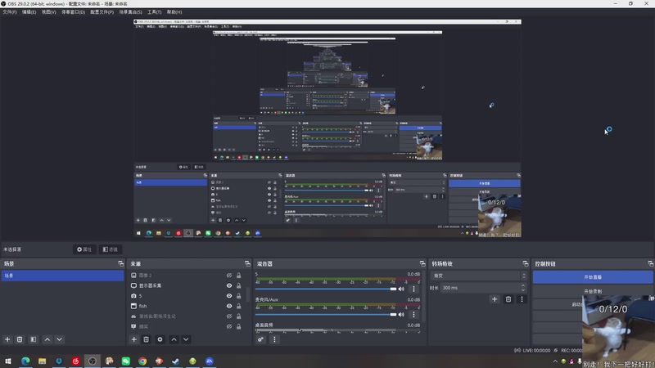655x368 pixels.
Task: Open 停靠窗口(D) menu
Action: click(73, 12)
